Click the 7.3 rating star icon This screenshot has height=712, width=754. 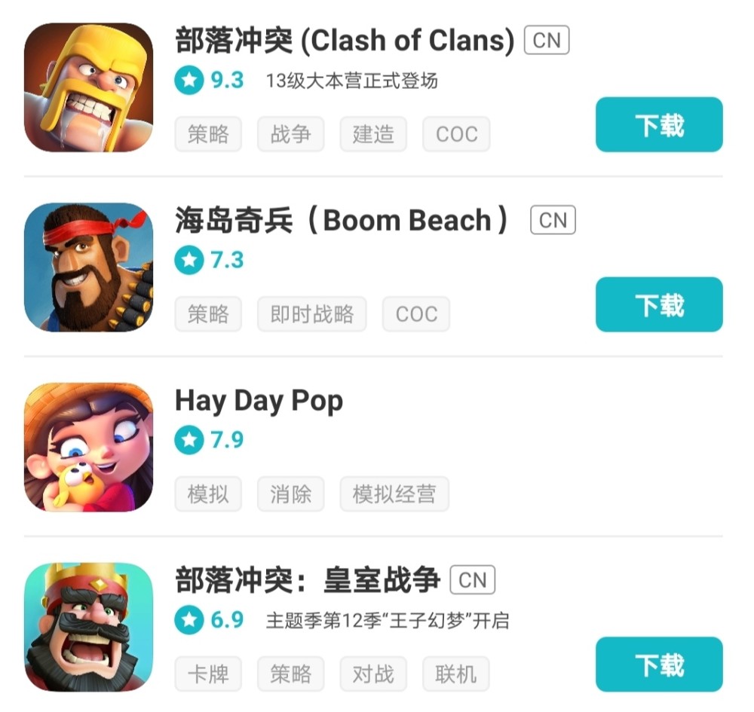(x=189, y=260)
